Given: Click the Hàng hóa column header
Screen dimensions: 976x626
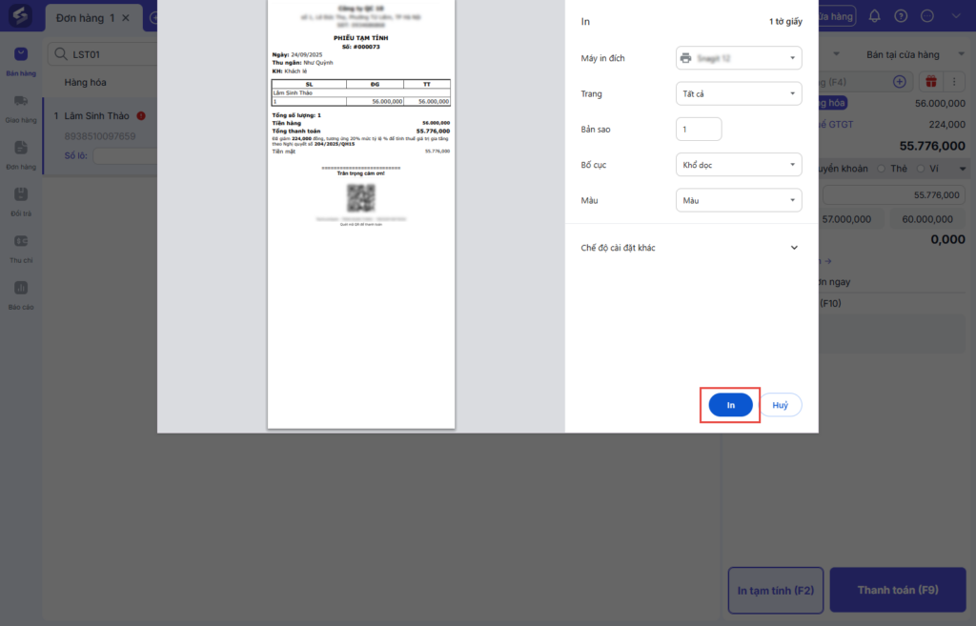Looking at the screenshot, I should coord(85,82).
